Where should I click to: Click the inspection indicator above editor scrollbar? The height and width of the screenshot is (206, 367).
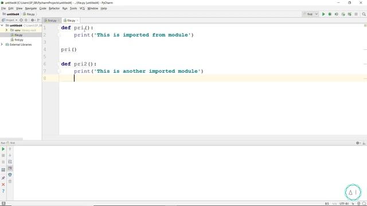(x=365, y=25)
